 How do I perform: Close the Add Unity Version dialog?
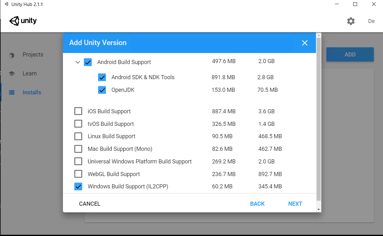pyautogui.click(x=305, y=43)
